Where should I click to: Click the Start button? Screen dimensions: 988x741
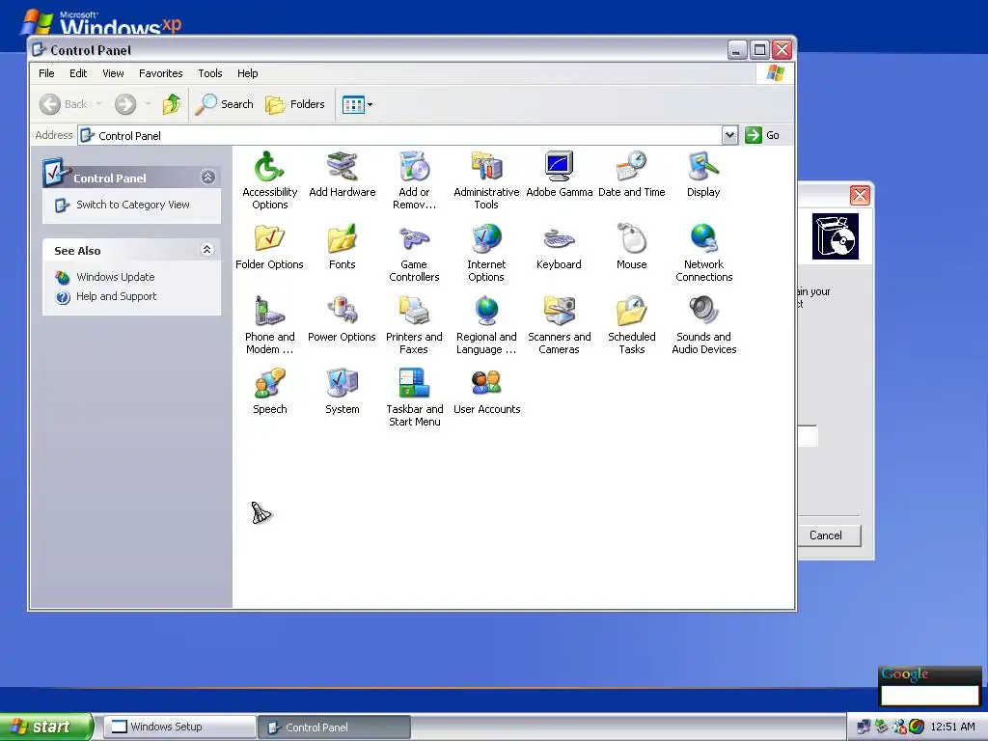(46, 727)
